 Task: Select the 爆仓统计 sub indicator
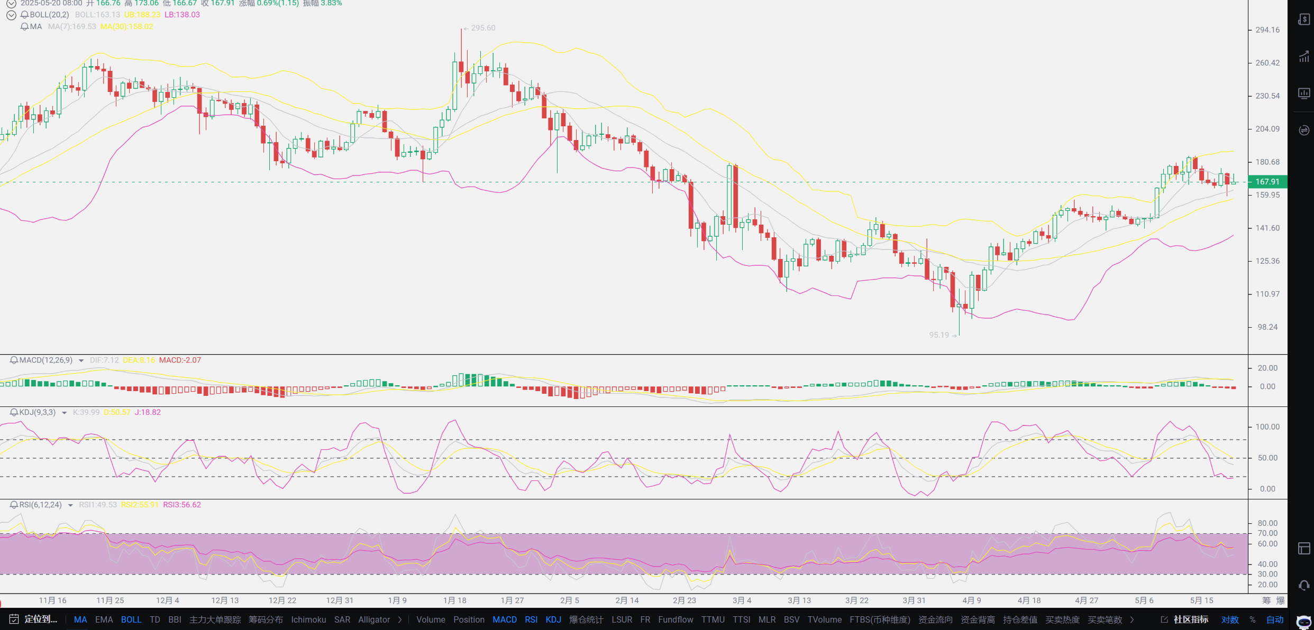(x=586, y=619)
